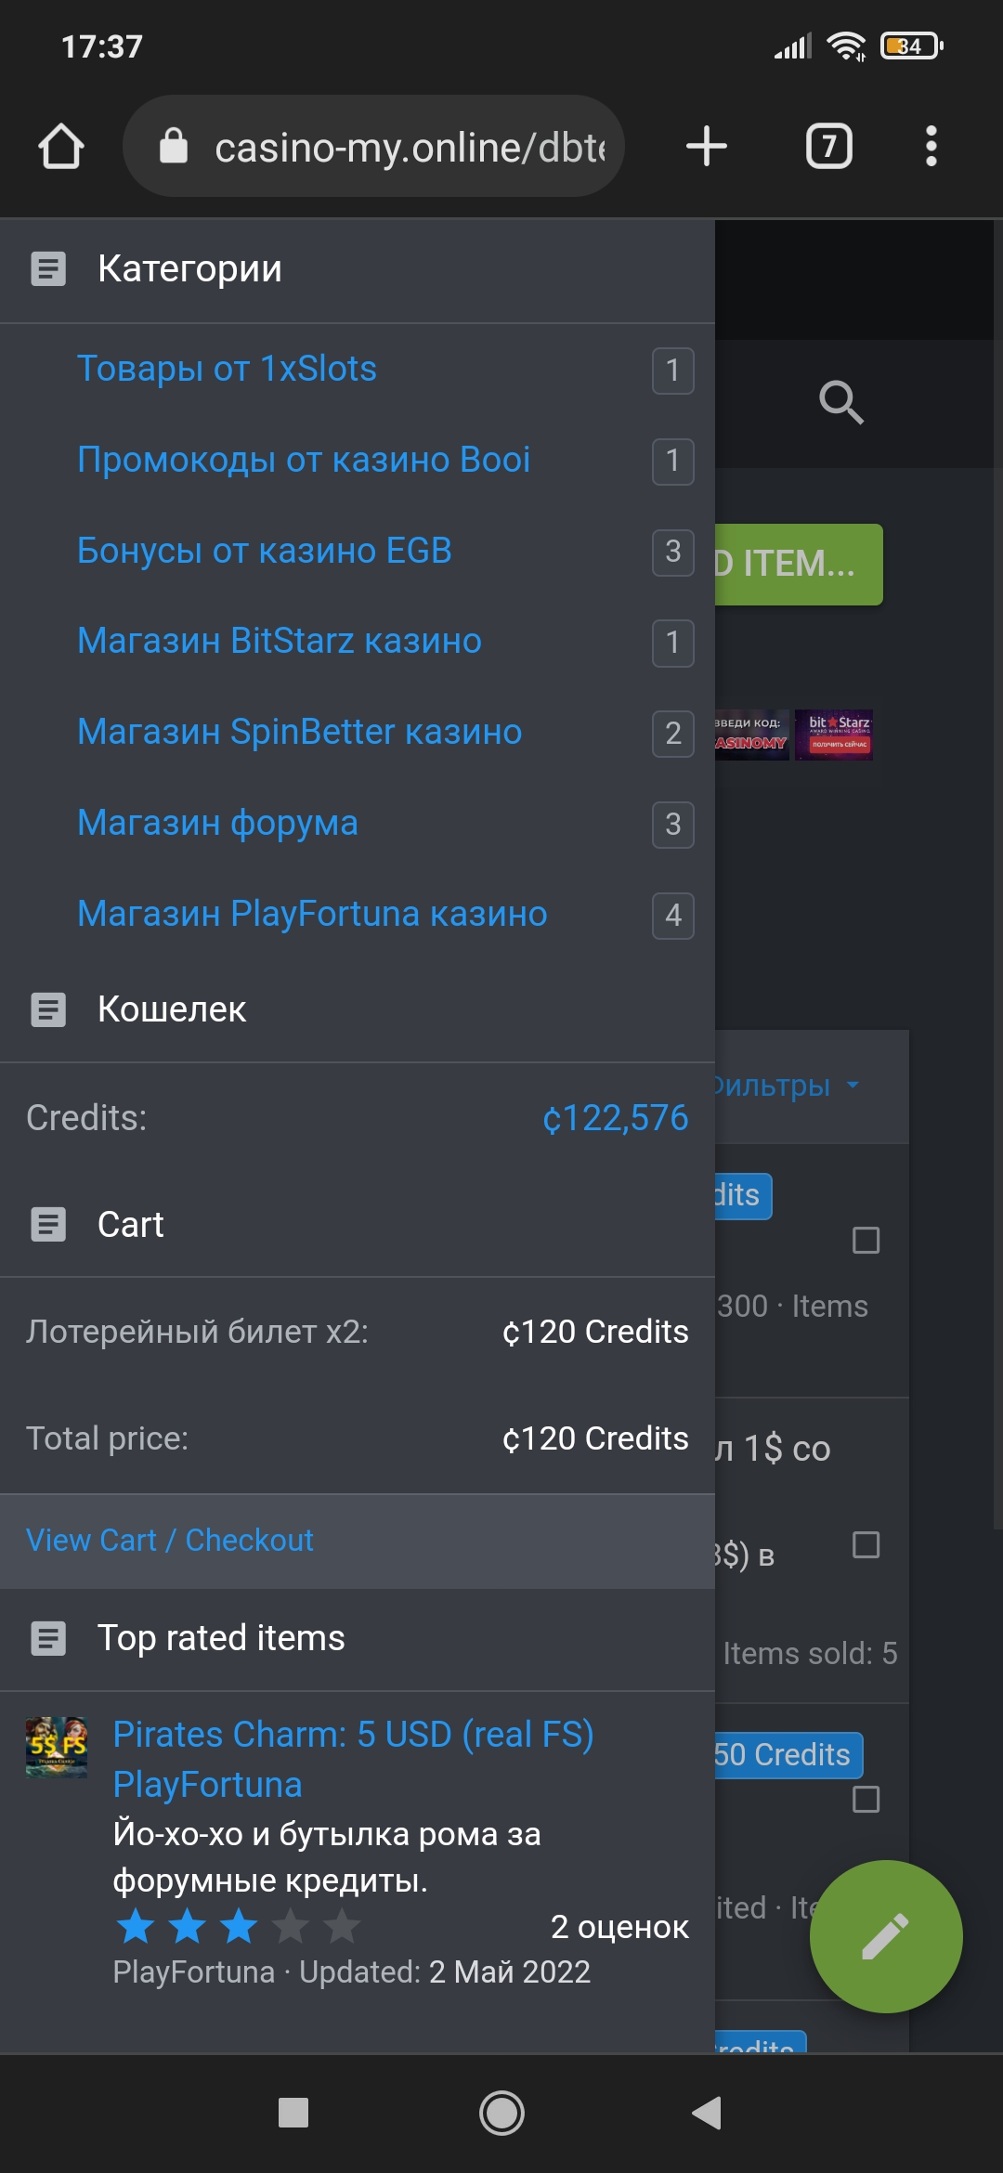Click the third rating star on Pirates Charm

(239, 1926)
